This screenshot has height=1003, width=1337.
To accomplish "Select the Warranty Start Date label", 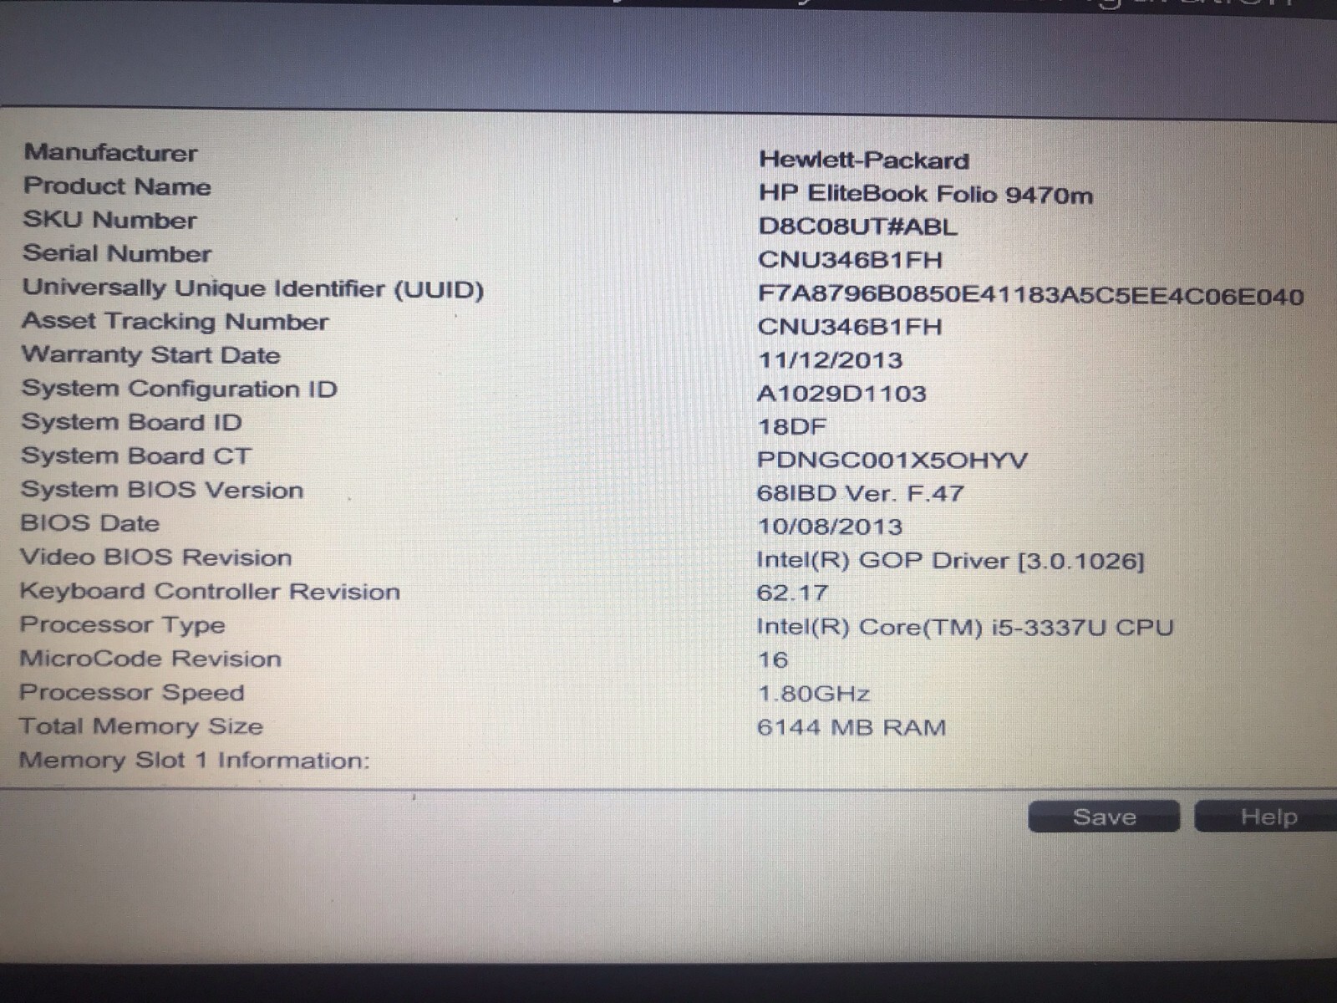I will coord(151,355).
